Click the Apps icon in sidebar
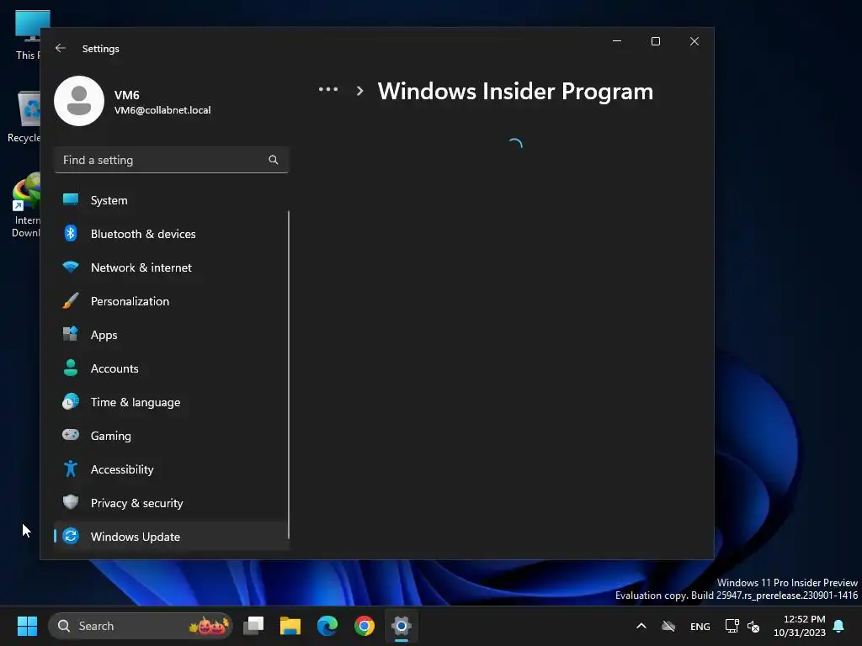Viewport: 862px width, 646px height. click(71, 334)
